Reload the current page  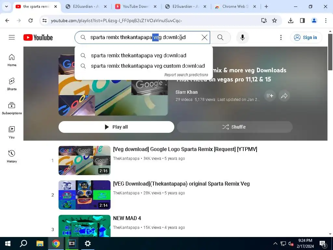[31, 21]
